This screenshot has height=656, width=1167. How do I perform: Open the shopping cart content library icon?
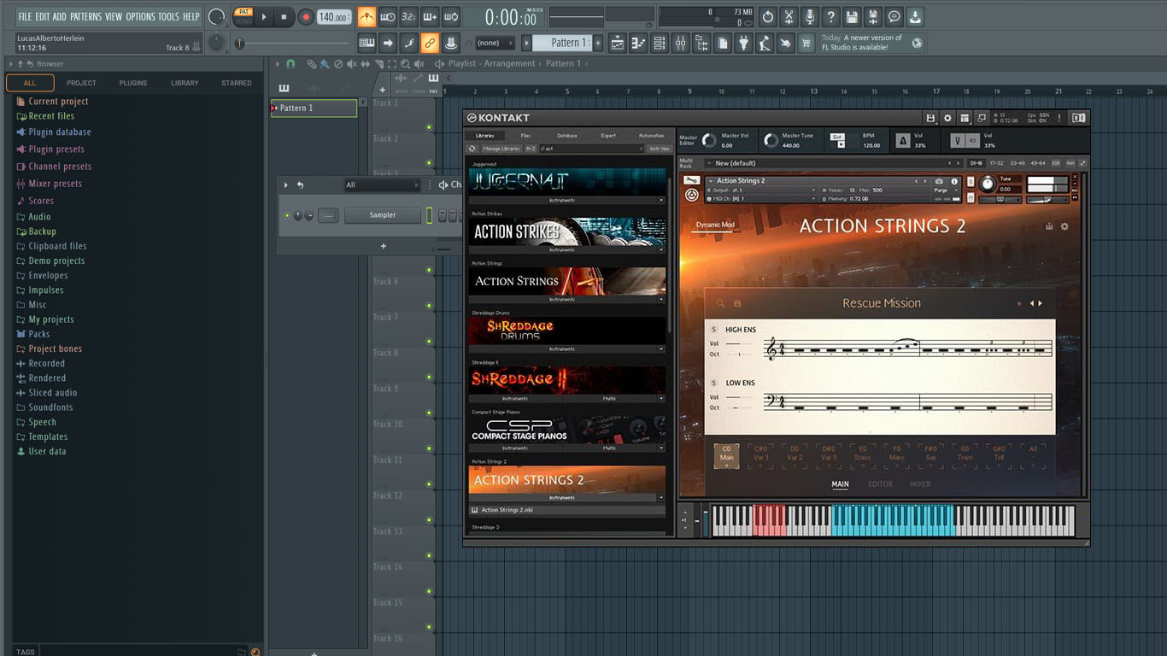point(806,43)
